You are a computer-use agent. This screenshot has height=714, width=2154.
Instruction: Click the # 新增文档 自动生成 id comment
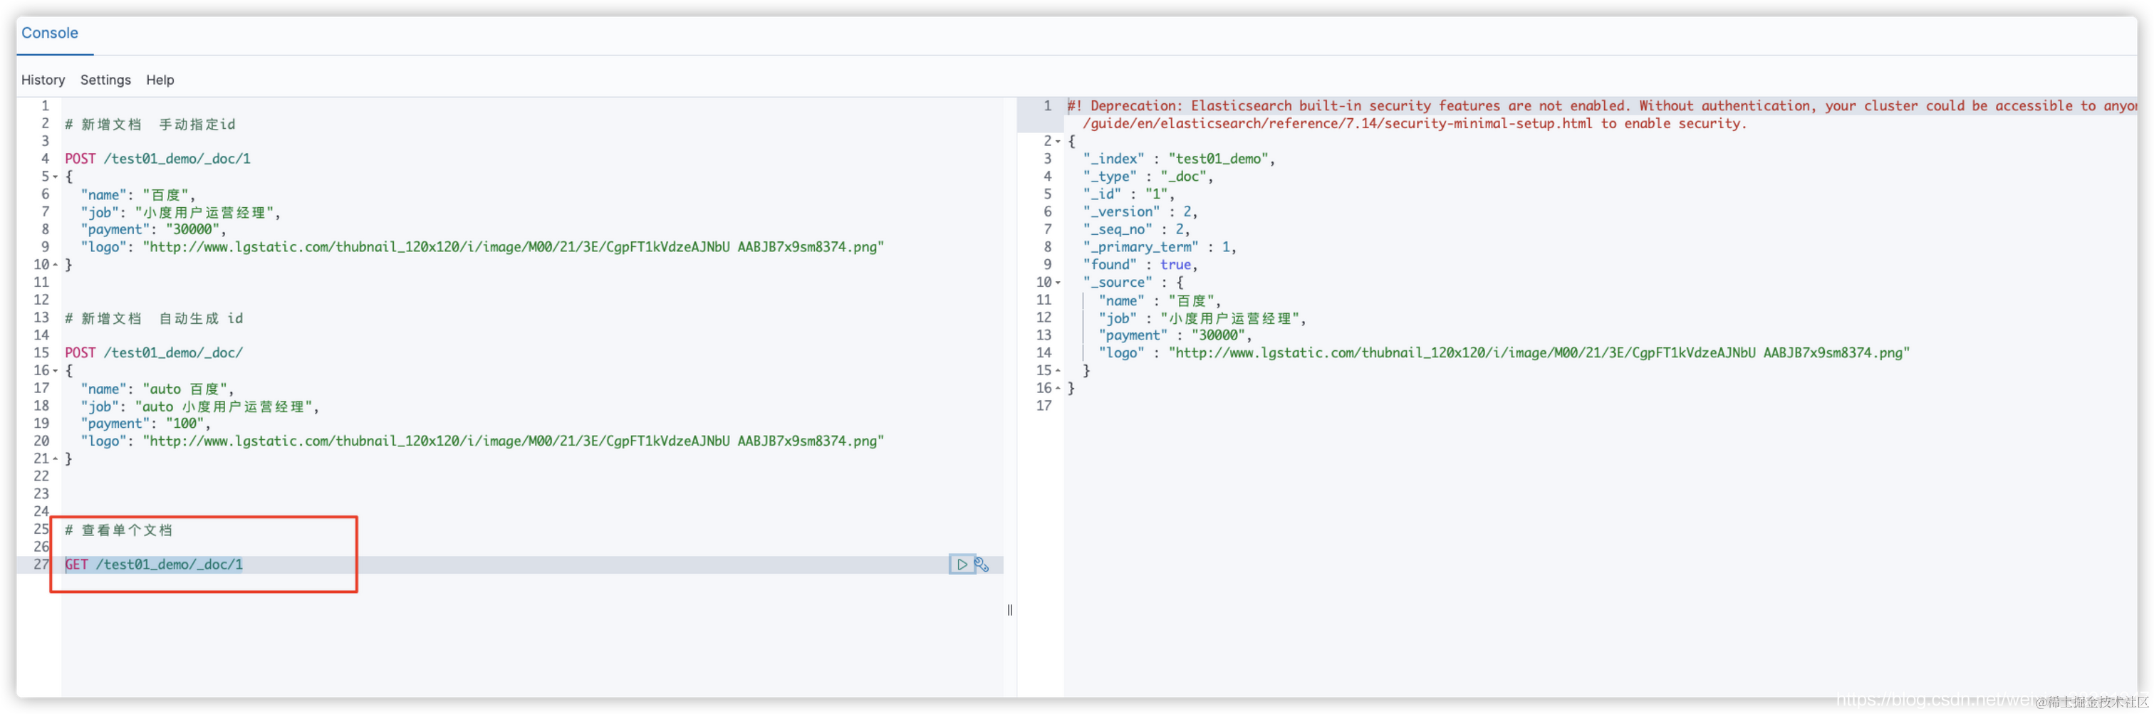pyautogui.click(x=154, y=317)
